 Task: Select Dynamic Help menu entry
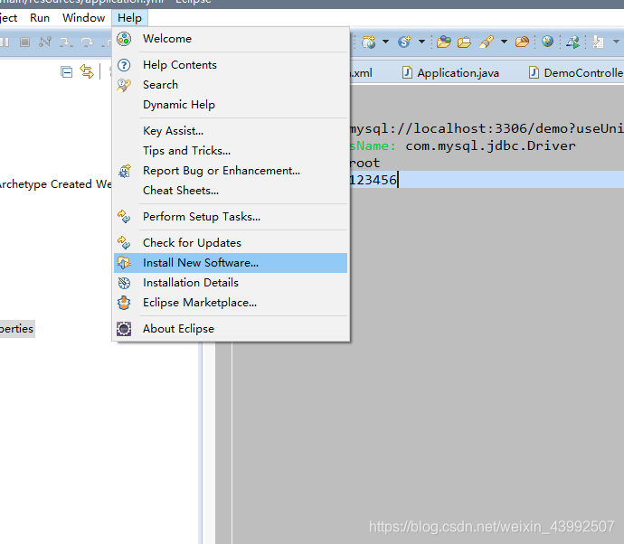coord(231,105)
